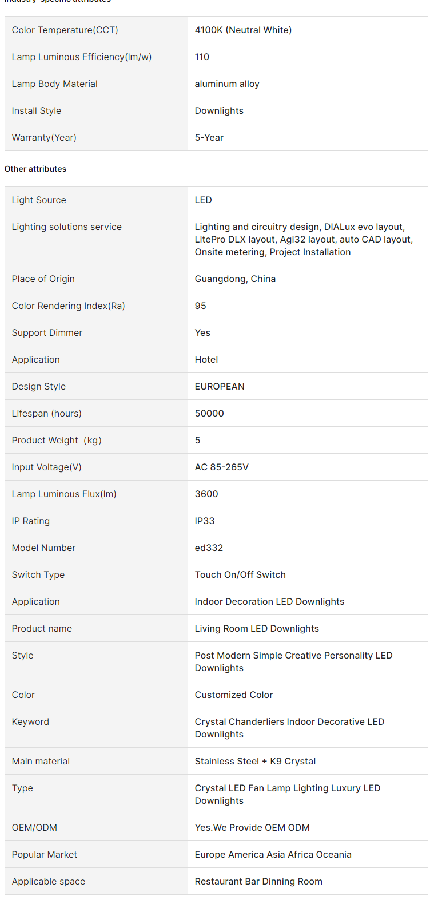This screenshot has height=908, width=434.
Task: Click the Lamp Body Material label
Action: [x=54, y=84]
